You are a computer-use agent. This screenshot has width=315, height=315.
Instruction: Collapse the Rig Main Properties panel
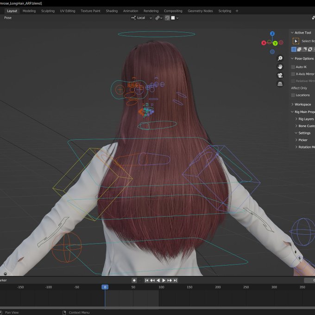tap(292, 112)
